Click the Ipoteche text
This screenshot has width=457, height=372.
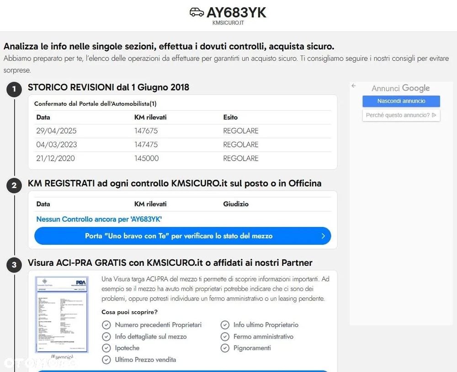[x=127, y=348]
